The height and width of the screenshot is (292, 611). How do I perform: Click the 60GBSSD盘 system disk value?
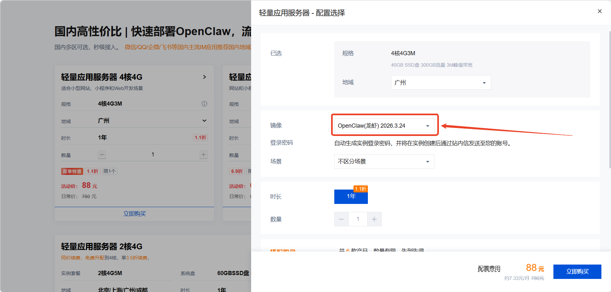(233, 273)
